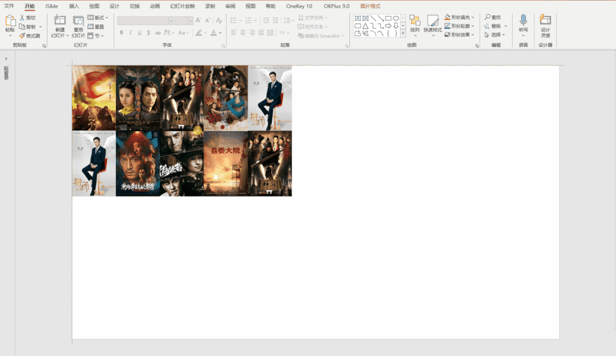The width and height of the screenshot is (616, 356).
Task: Switch to the OneKey 10 tab
Action: click(299, 6)
